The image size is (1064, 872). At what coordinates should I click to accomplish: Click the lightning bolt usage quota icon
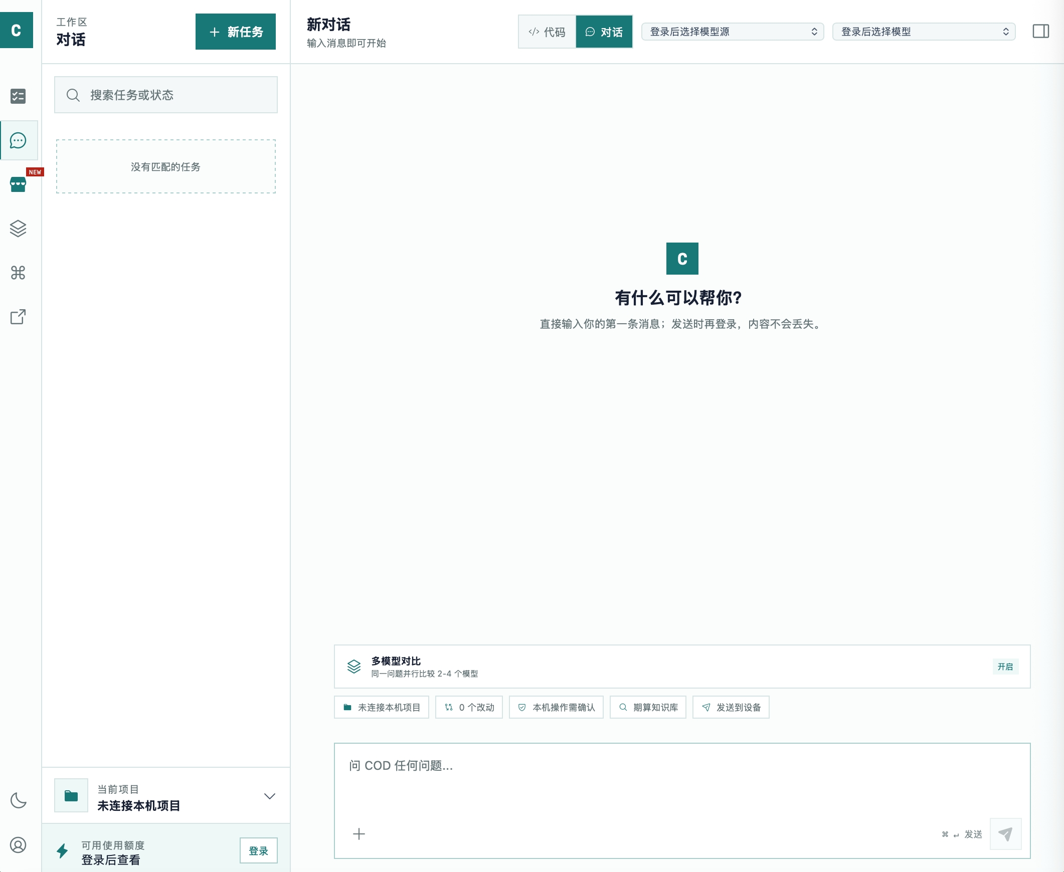pyautogui.click(x=62, y=851)
